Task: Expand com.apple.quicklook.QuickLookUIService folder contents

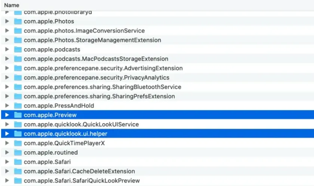Action: [7, 124]
